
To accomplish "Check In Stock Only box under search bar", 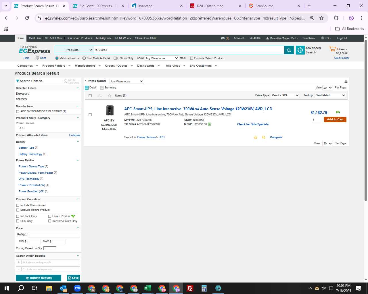I will pyautogui.click(x=115, y=58).
